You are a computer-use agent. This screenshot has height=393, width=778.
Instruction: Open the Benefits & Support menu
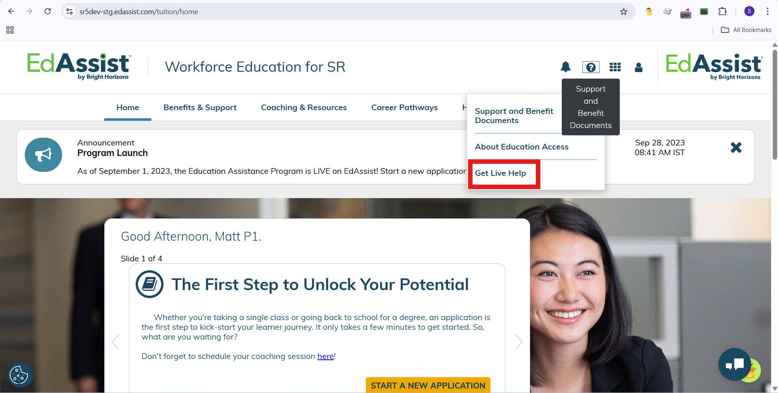pos(200,107)
